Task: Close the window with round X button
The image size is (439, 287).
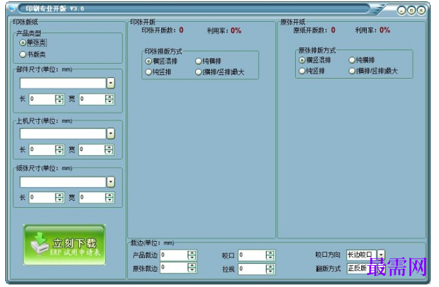Action: pos(421,10)
